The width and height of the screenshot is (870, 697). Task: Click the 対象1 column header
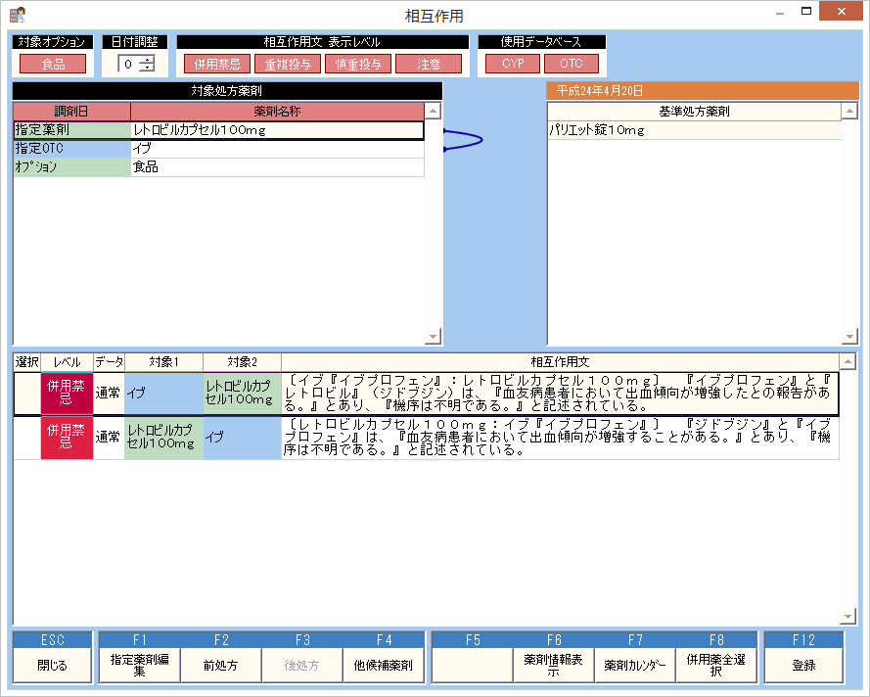[163, 362]
